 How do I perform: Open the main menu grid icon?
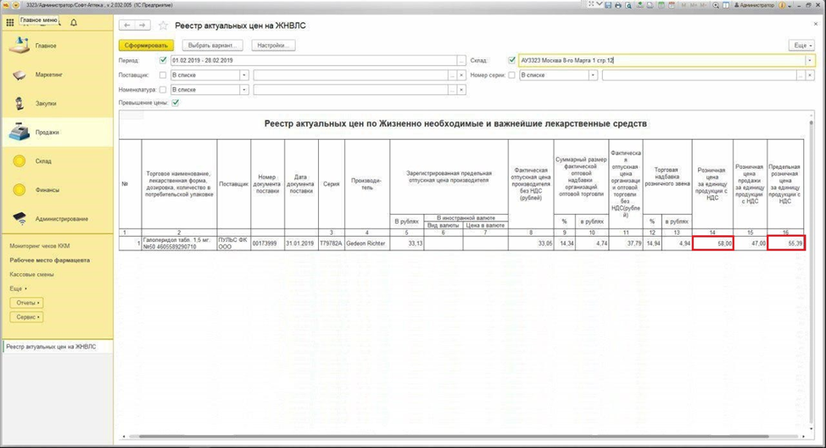[x=10, y=22]
